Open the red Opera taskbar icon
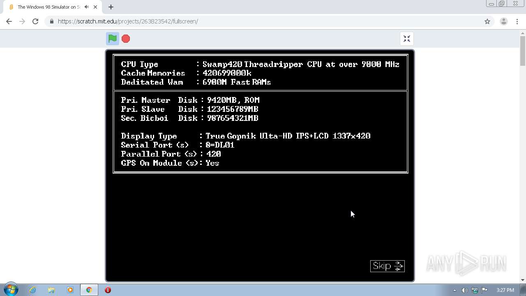This screenshot has height=296, width=526. [108, 290]
